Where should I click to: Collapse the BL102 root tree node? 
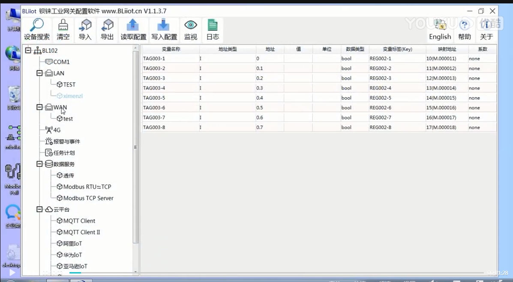pos(29,50)
